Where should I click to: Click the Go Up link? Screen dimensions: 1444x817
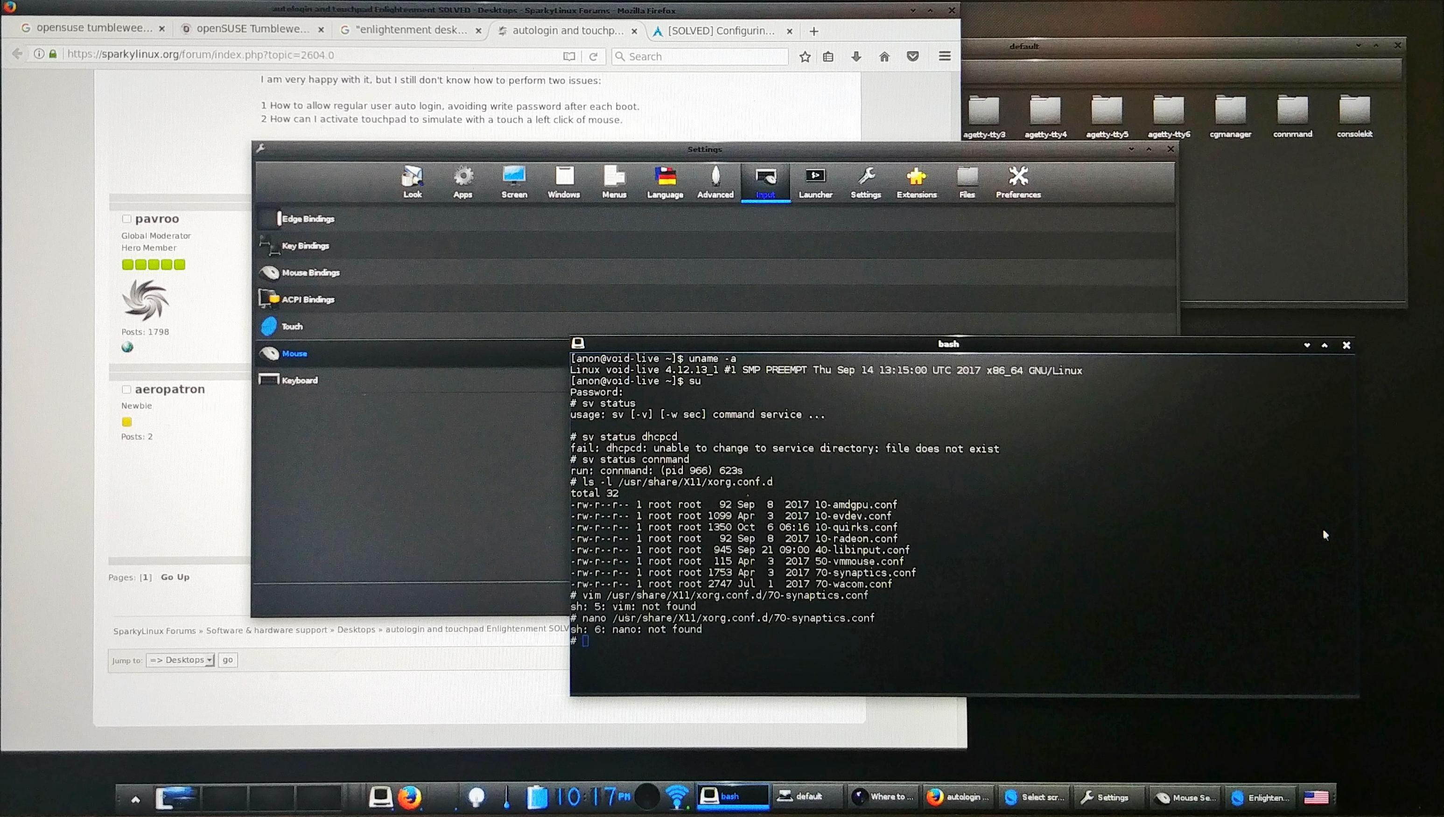pos(175,577)
